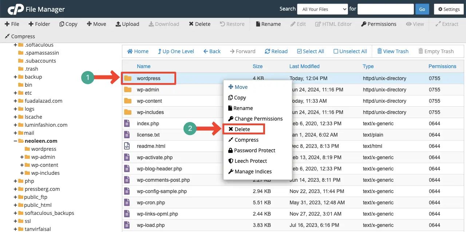Click the Go search button
Viewport: 466px width, 232px height.
click(422, 9)
